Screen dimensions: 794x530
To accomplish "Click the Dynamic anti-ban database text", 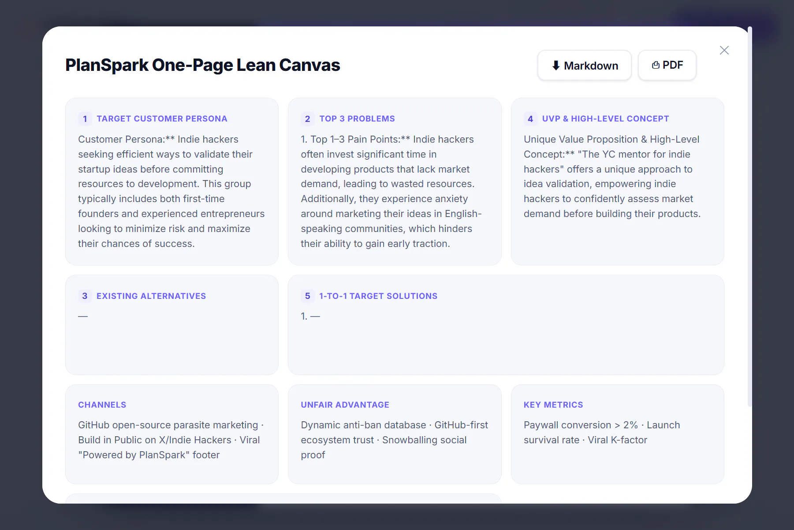I will click(394, 440).
